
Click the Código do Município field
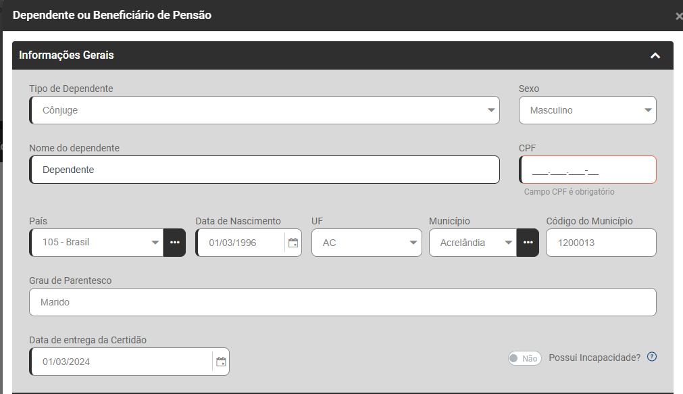601,243
